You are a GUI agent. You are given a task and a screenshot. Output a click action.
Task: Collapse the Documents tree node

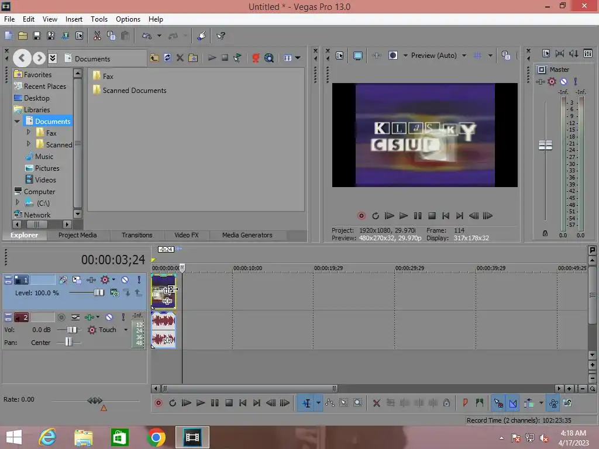17,121
